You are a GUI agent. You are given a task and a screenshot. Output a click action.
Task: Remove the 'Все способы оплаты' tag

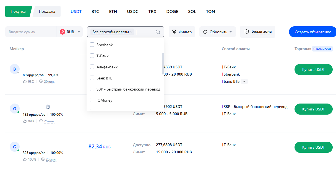click(131, 32)
